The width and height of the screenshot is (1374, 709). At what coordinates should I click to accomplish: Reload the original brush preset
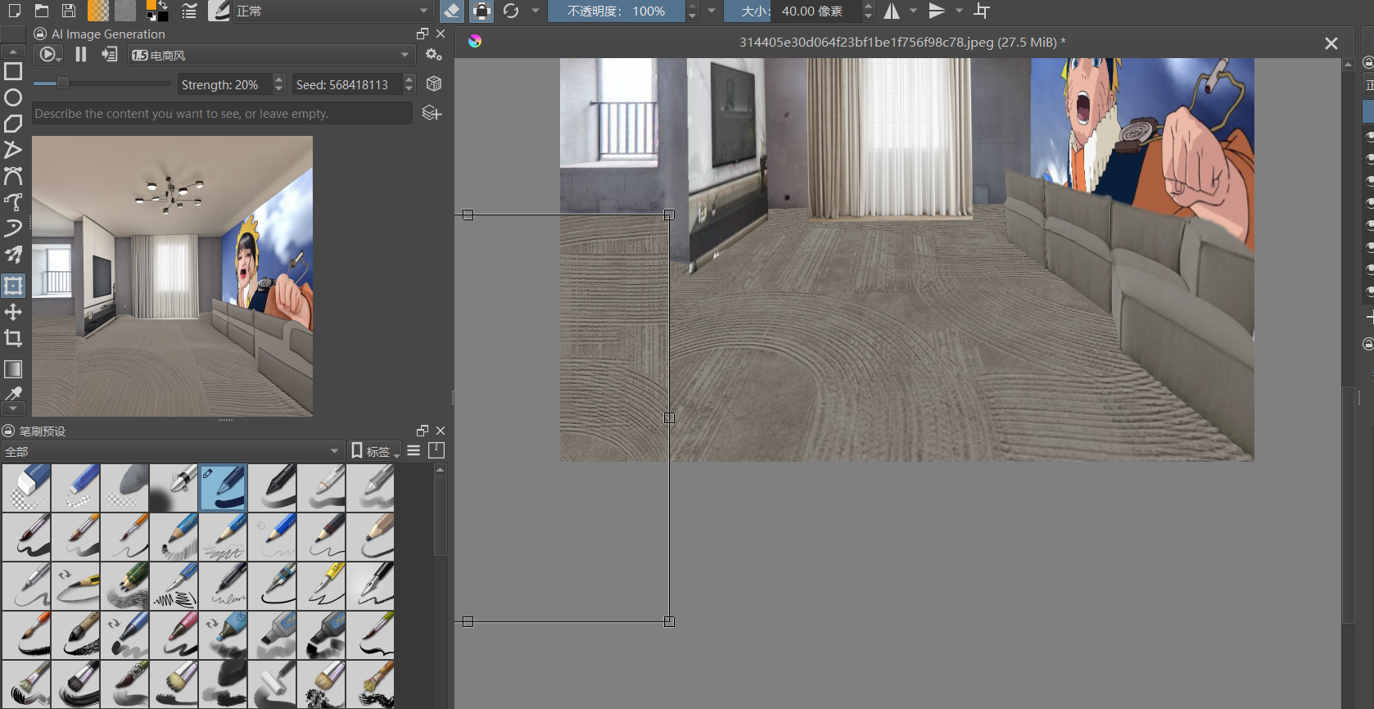click(511, 11)
